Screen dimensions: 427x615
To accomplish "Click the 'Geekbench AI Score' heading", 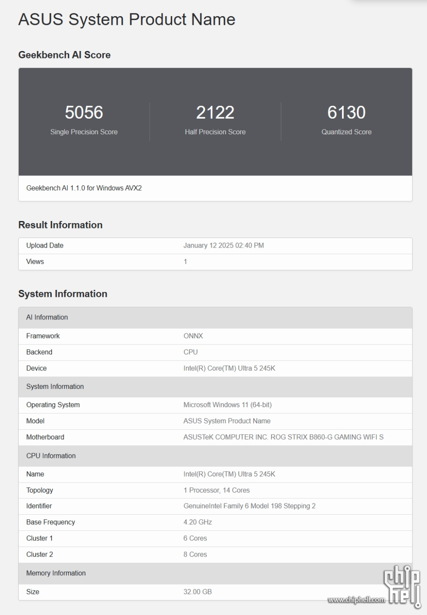I will [x=64, y=55].
